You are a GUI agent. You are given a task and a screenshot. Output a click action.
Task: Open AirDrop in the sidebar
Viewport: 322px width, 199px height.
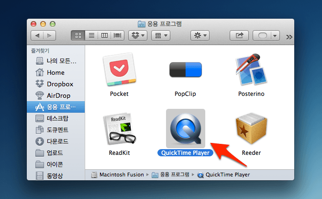56,95
